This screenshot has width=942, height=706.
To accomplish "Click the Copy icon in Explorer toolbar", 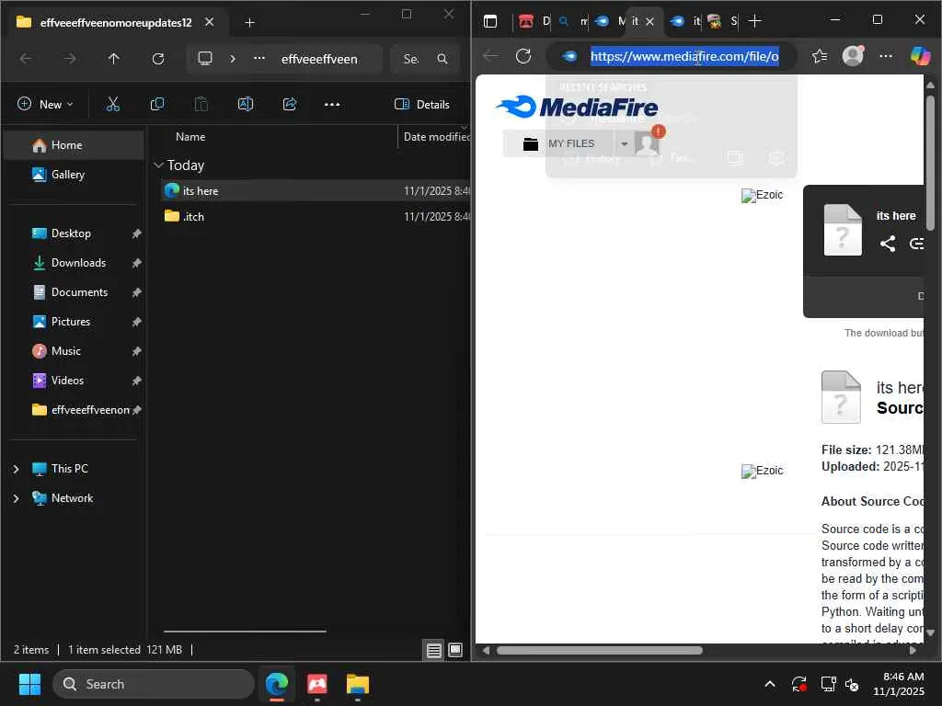I will [x=156, y=105].
